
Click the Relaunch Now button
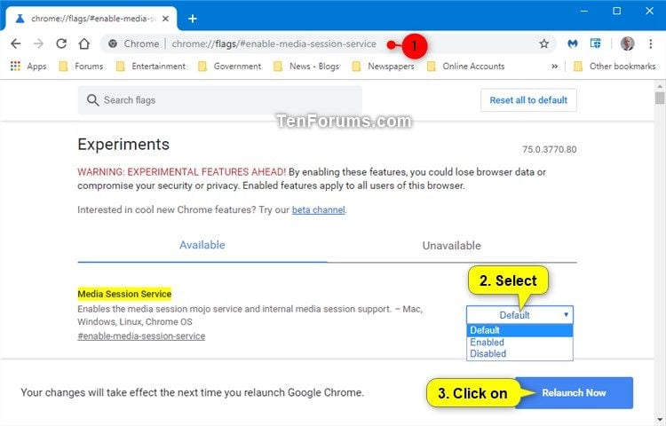pyautogui.click(x=574, y=393)
